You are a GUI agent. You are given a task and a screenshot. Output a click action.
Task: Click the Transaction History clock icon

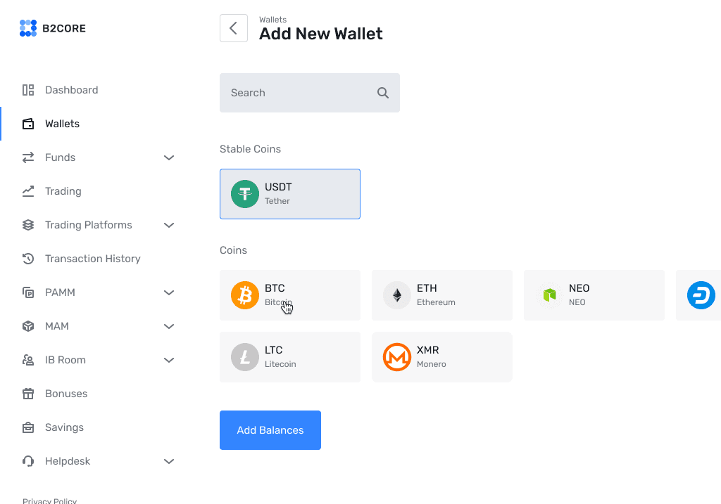[27, 259]
